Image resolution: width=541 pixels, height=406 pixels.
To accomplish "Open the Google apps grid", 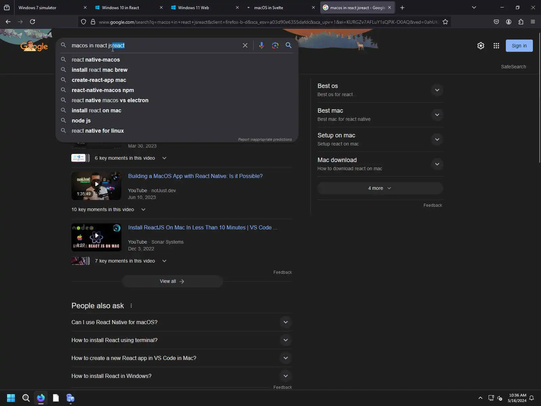I will point(496,46).
